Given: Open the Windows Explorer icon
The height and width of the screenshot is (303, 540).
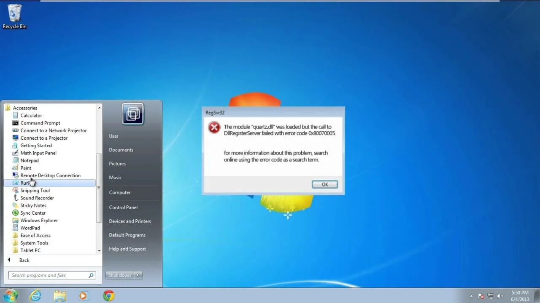Looking at the screenshot, I should 16,221.
